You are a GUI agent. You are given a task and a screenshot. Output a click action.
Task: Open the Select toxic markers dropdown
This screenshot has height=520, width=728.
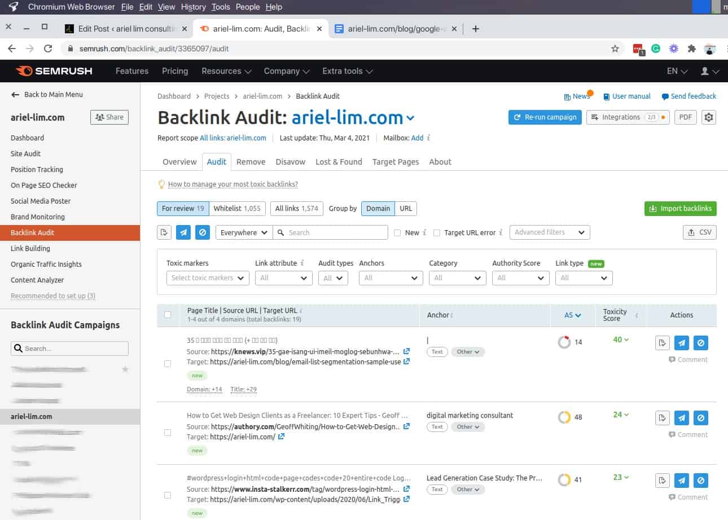tap(208, 278)
